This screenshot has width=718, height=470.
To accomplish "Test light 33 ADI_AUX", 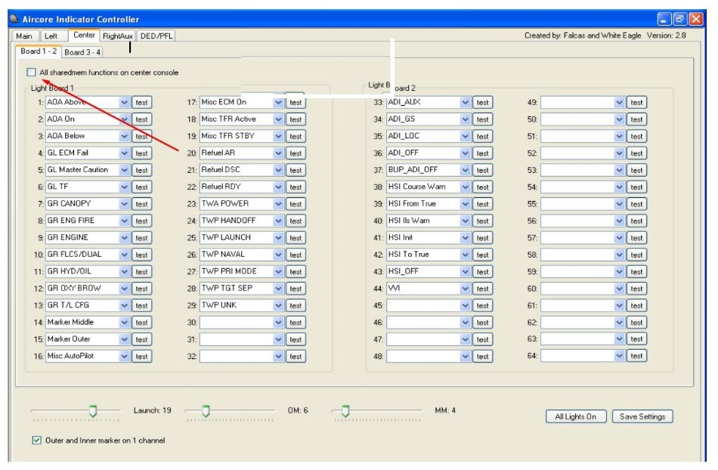I will click(482, 103).
